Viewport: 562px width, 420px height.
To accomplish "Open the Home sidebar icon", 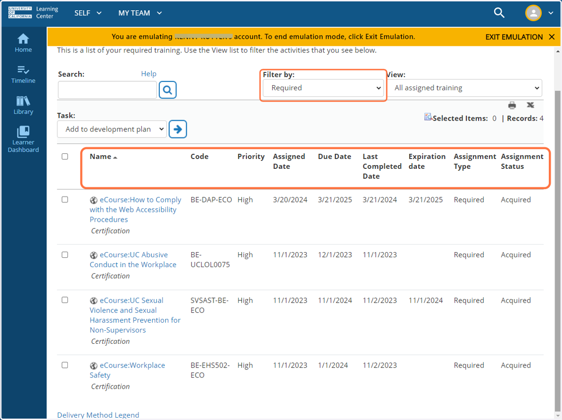I will pos(23,43).
